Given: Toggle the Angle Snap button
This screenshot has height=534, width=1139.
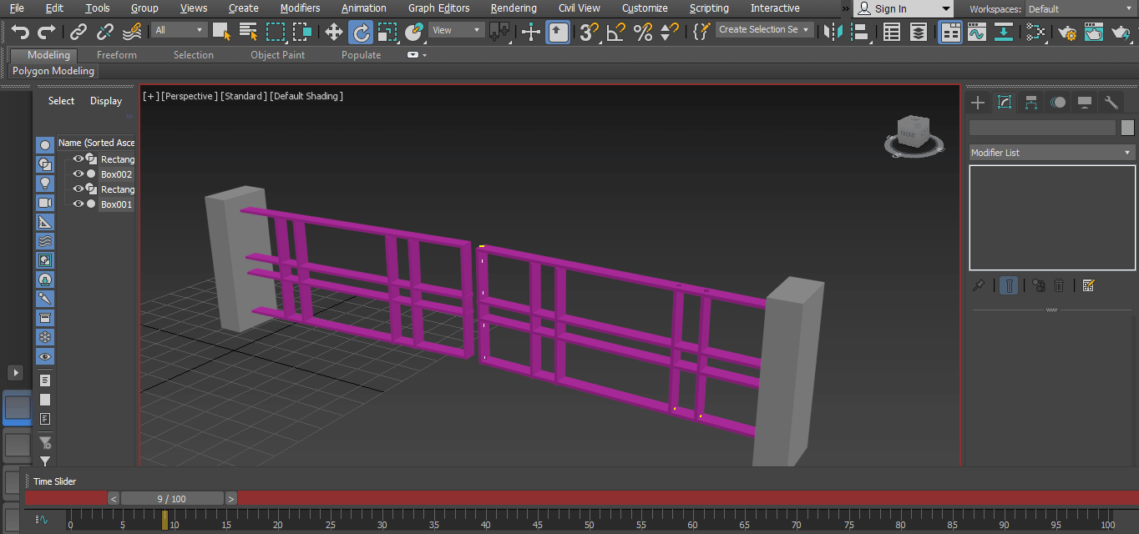Looking at the screenshot, I should (x=616, y=32).
